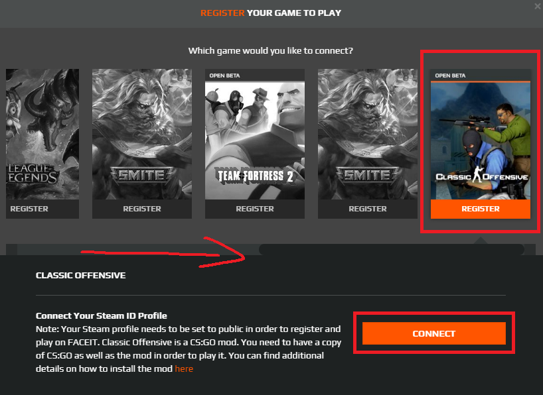Click the scrollbar's left arrow end
Image resolution: width=543 pixels, height=395 pixels.
coord(11,249)
